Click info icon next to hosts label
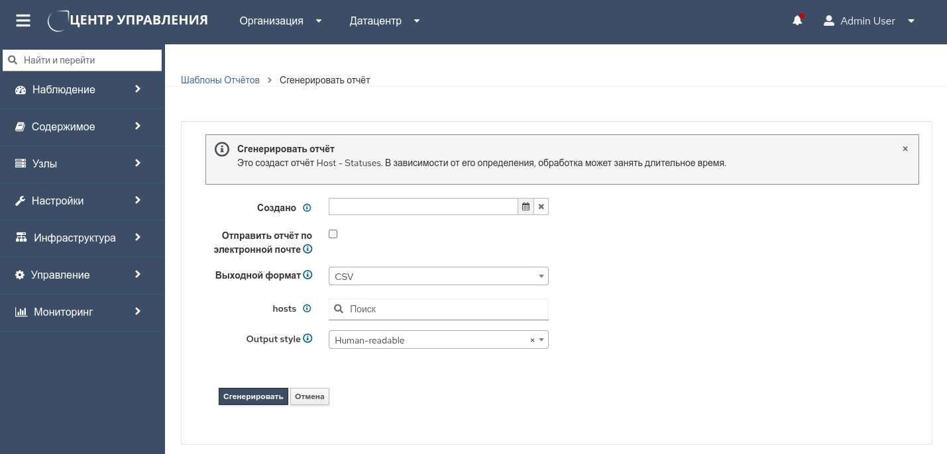This screenshot has height=454, width=947. [307, 308]
